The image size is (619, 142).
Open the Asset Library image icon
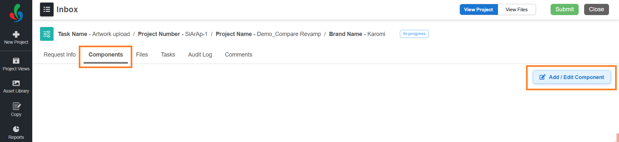click(16, 83)
